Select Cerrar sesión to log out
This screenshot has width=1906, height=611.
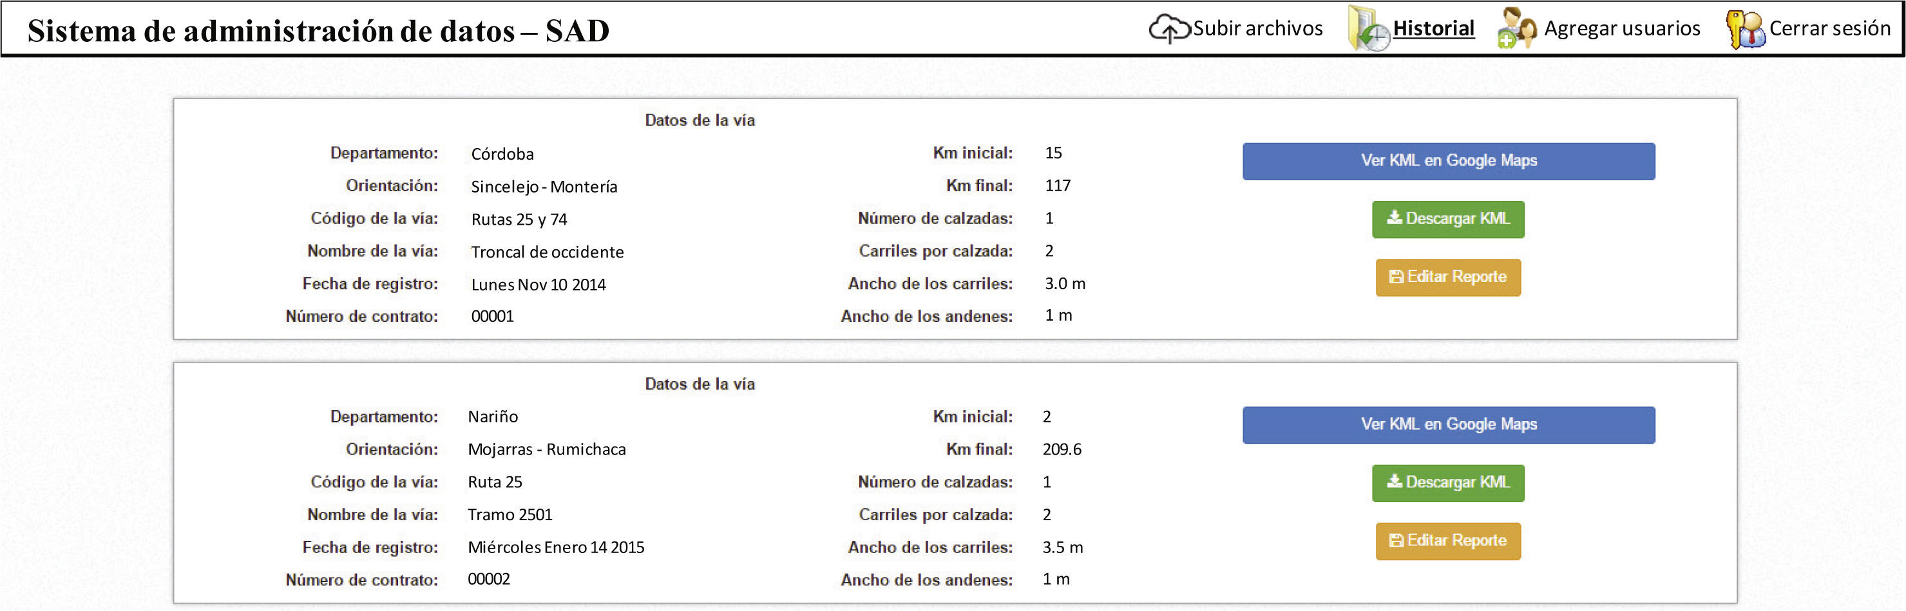[1829, 28]
